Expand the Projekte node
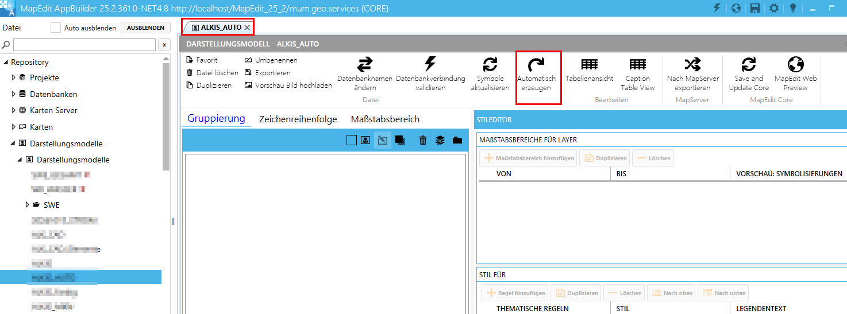 (14, 77)
